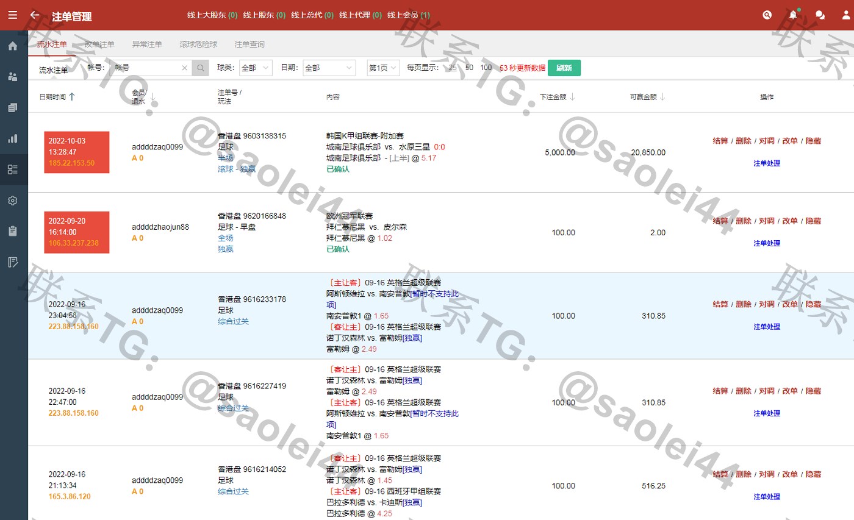The height and width of the screenshot is (520, 854).
Task: Open the hamburger menu in the header
Action: [x=13, y=15]
